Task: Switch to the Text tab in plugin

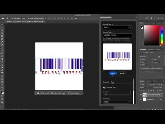Action: point(113,82)
